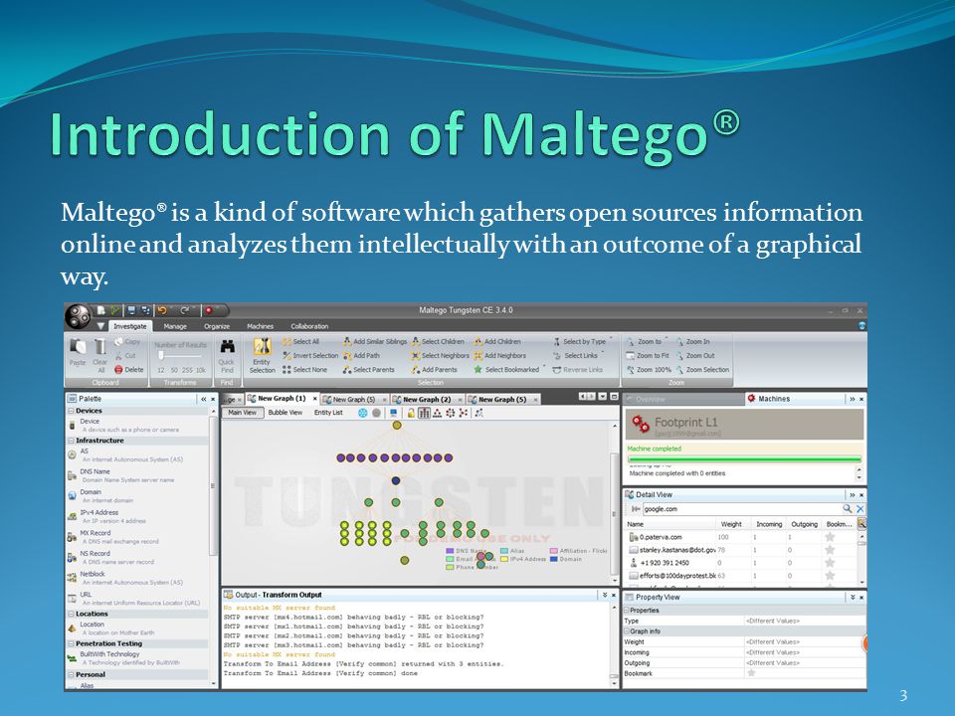Collapse the Graph info section in Property View

[627, 631]
